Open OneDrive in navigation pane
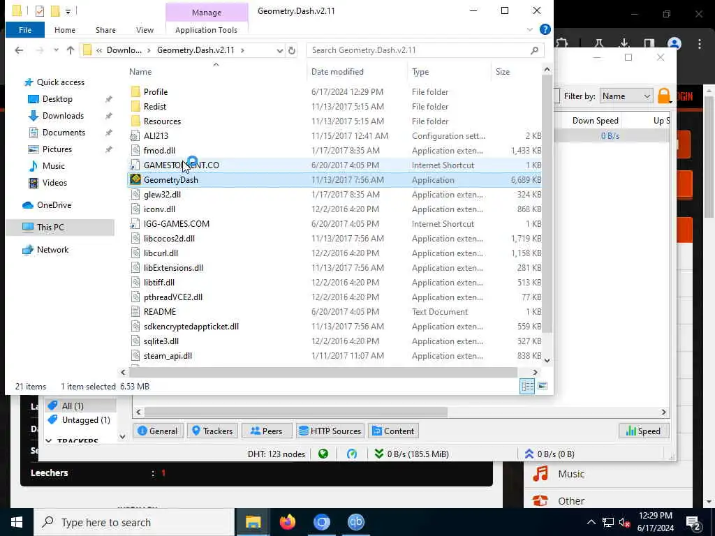The width and height of the screenshot is (715, 536). point(54,205)
